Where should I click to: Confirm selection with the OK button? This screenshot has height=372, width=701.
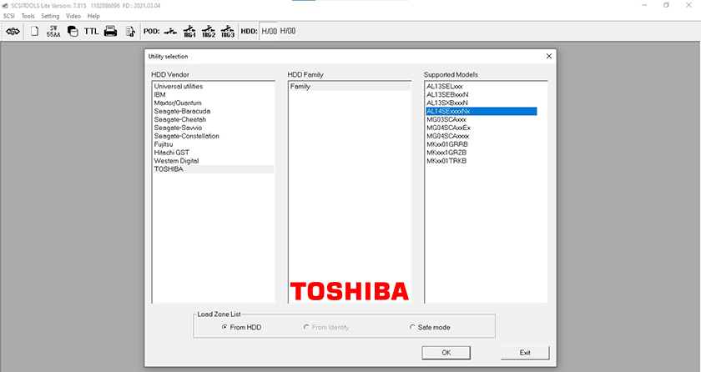[446, 352]
